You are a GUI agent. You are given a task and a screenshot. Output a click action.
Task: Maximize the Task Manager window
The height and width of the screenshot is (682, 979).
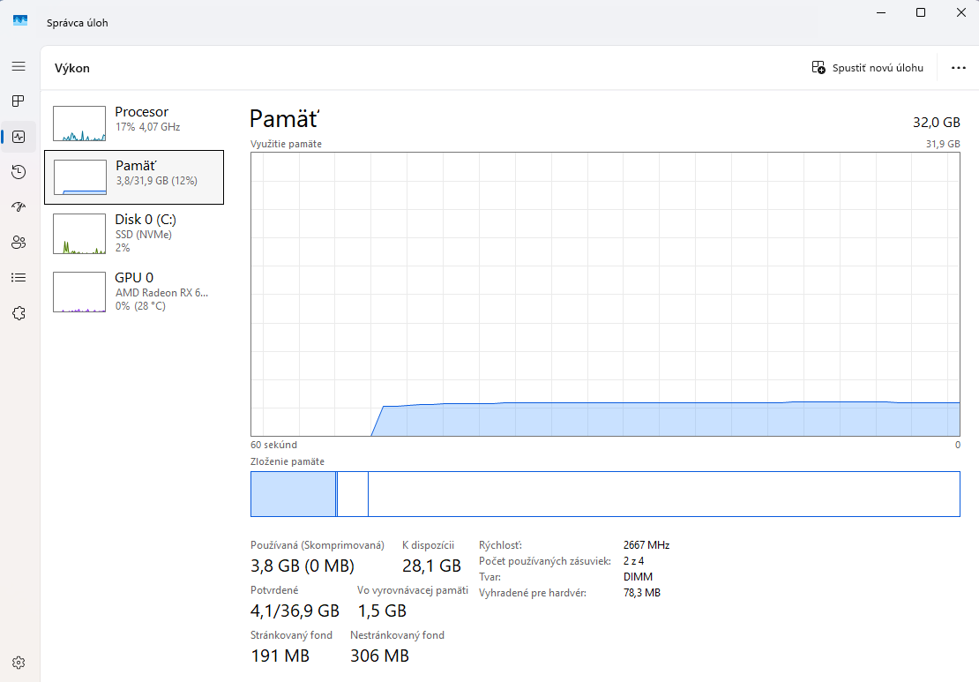(920, 12)
